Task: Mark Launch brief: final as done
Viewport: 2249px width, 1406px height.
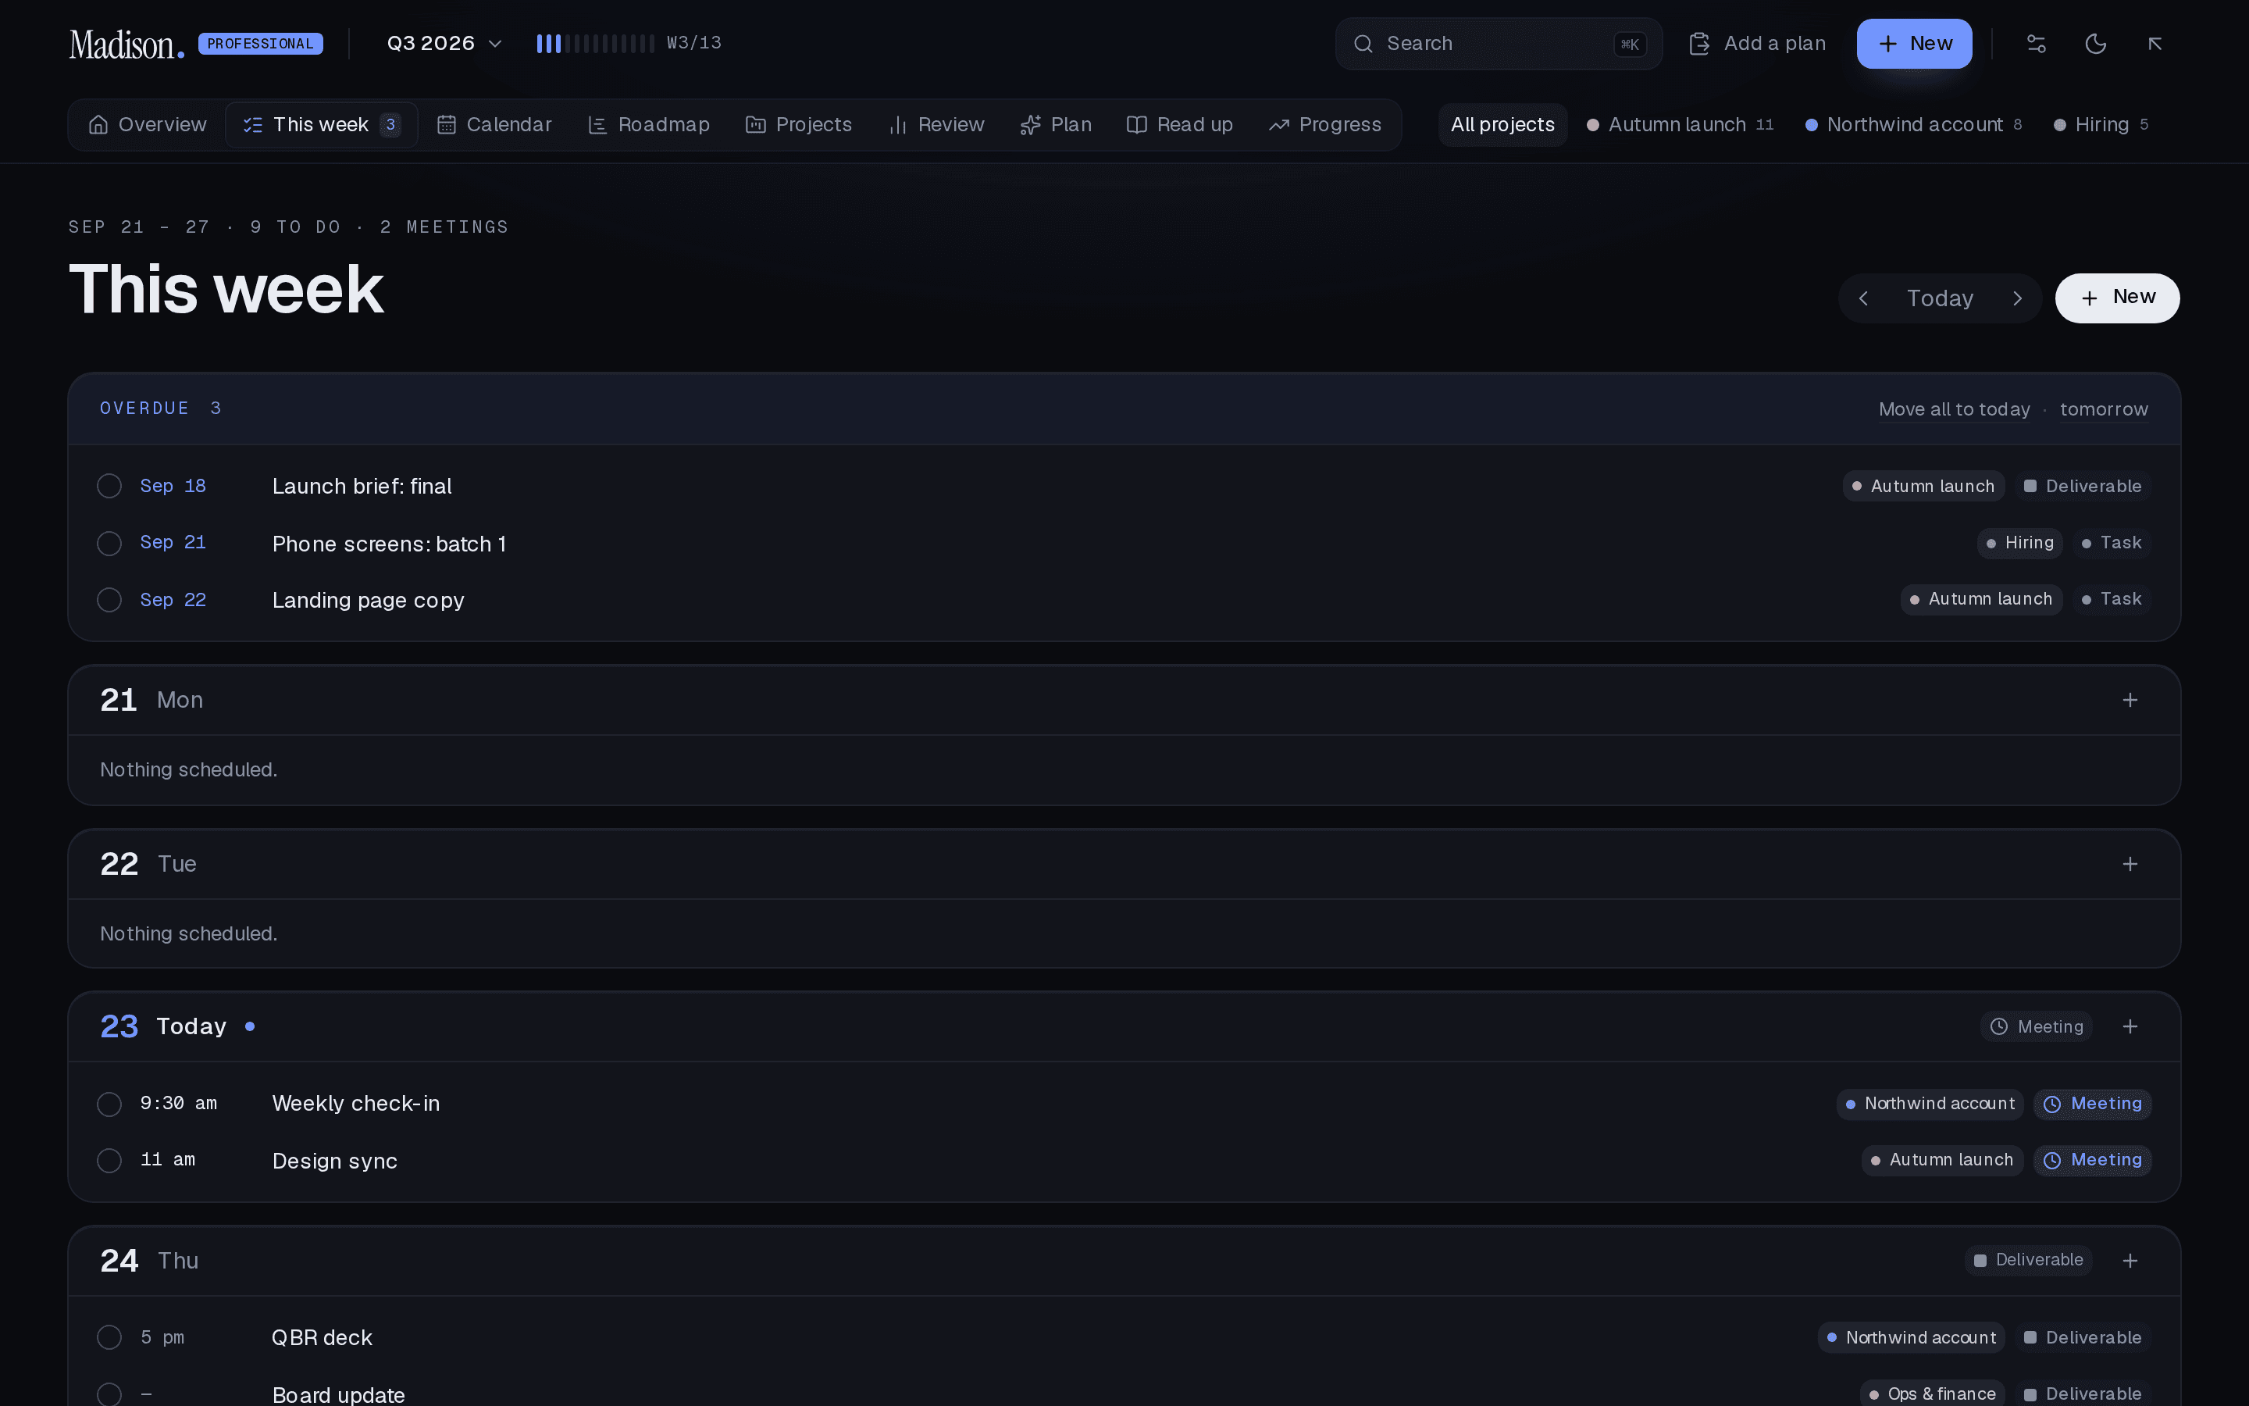Action: (109, 487)
